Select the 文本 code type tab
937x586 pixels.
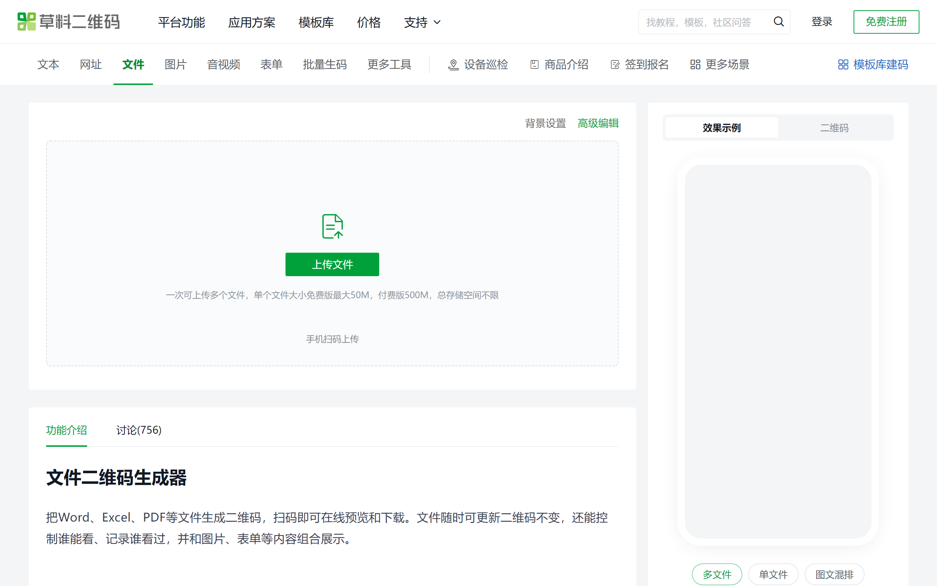48,64
